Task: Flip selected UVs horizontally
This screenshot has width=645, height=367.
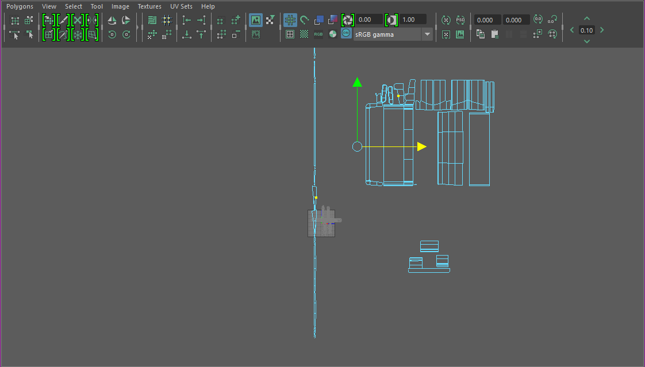Action: [112, 20]
